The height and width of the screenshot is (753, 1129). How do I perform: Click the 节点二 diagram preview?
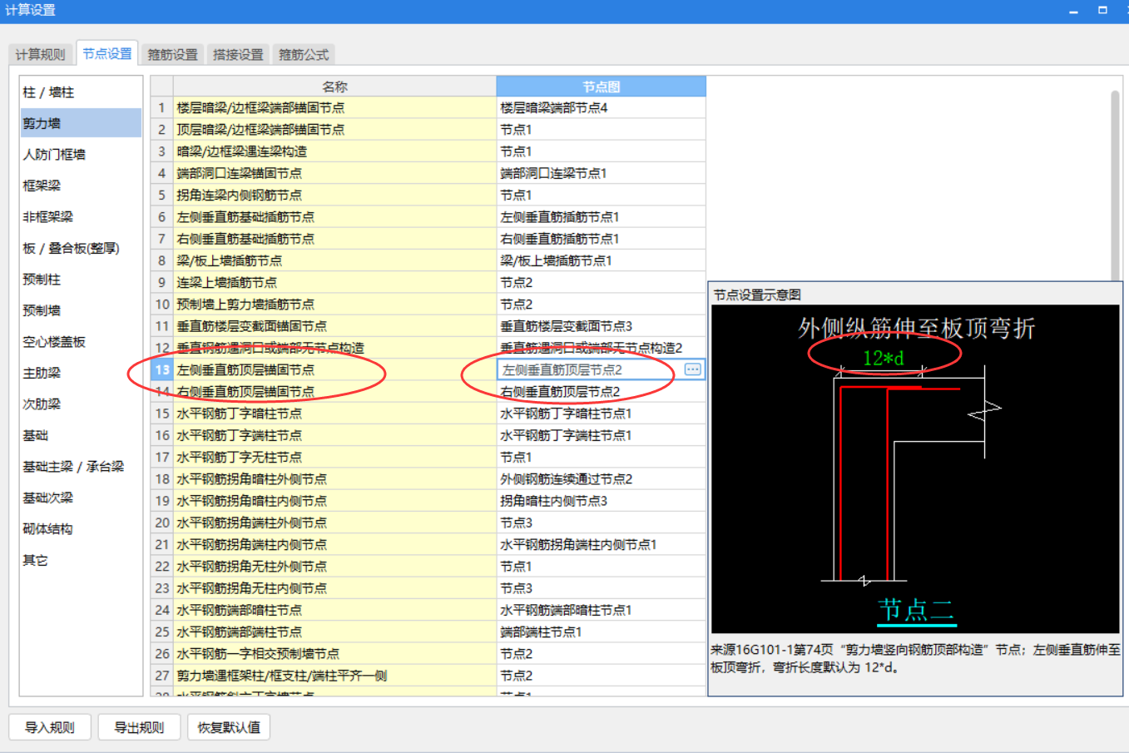[915, 469]
